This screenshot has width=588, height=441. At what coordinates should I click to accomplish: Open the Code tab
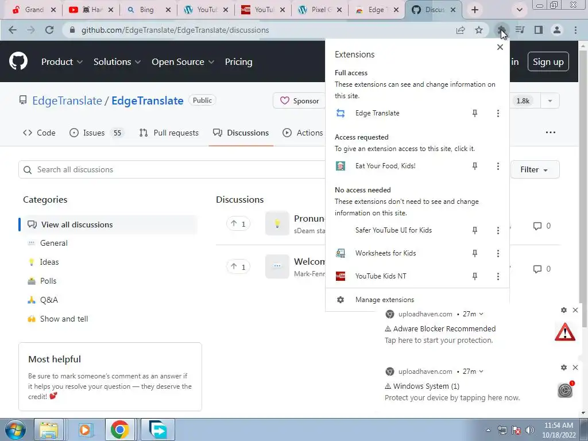(x=39, y=133)
